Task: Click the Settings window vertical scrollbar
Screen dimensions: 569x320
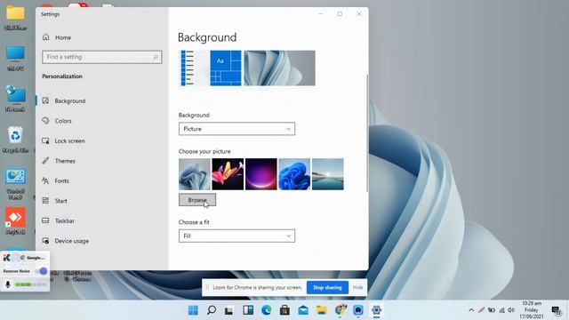Action: (x=367, y=132)
